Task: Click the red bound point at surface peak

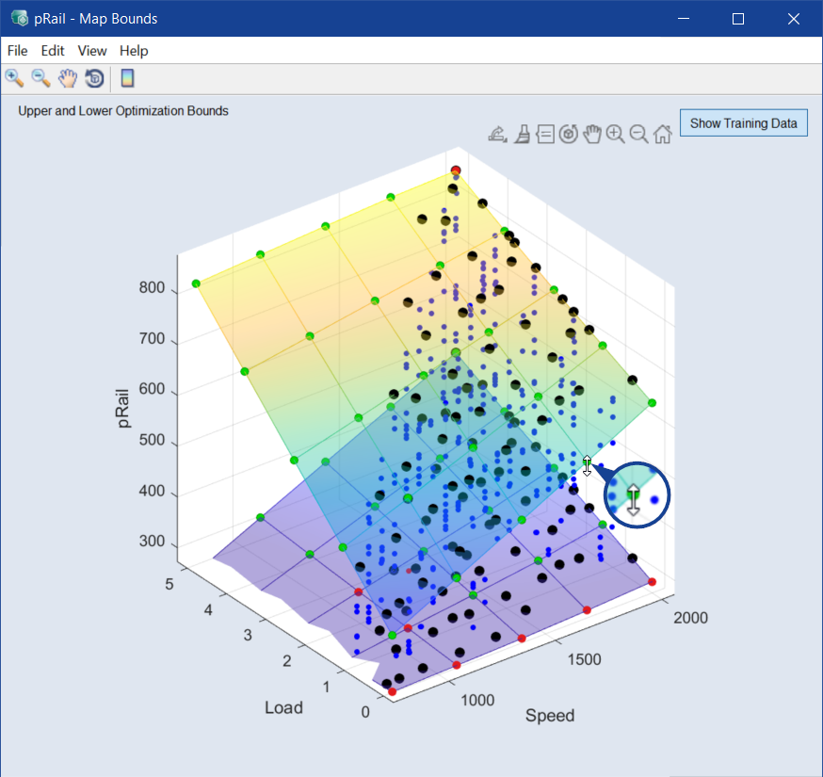Action: (456, 170)
